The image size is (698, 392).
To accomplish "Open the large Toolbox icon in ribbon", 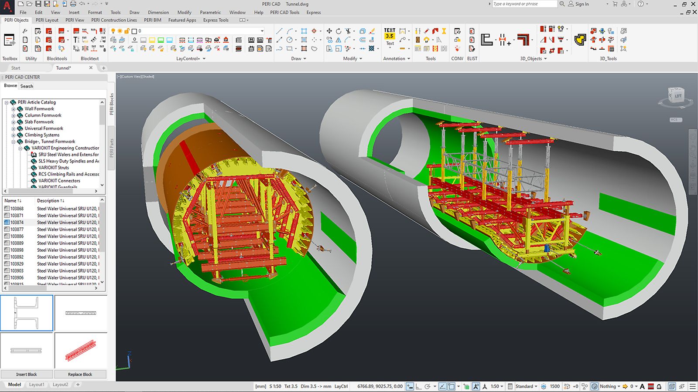I will 9,41.
